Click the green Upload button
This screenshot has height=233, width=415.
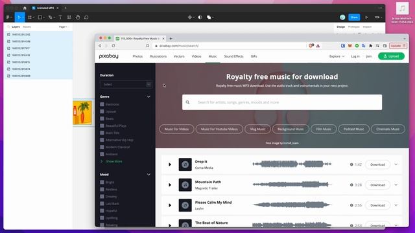pyautogui.click(x=391, y=56)
